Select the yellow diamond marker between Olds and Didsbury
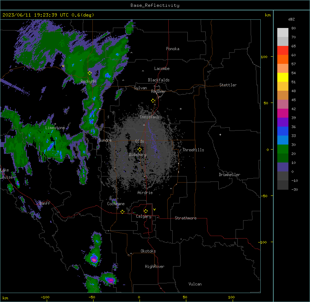This screenshot has height=302, width=310. point(140,149)
